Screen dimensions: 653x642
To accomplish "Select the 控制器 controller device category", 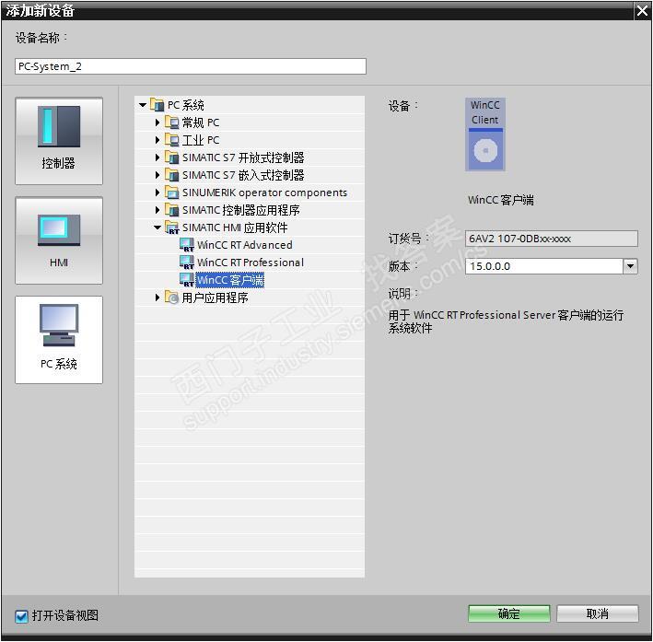I will [x=59, y=141].
